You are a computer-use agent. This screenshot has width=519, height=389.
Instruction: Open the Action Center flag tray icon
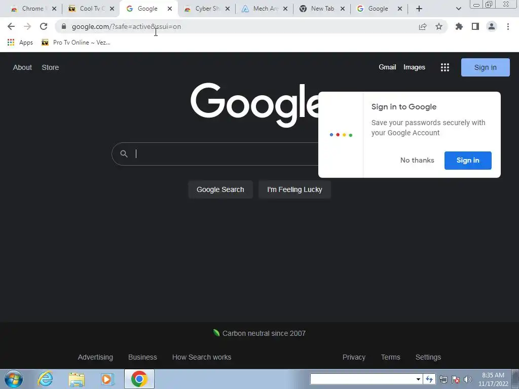[456, 379]
